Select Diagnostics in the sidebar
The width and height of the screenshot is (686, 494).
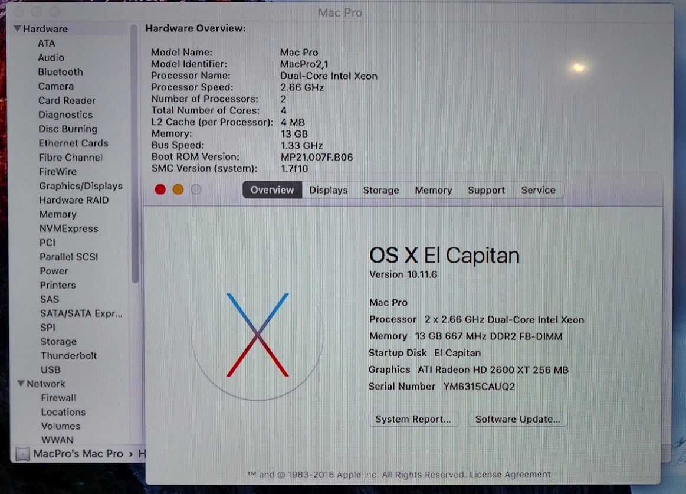[x=65, y=114]
